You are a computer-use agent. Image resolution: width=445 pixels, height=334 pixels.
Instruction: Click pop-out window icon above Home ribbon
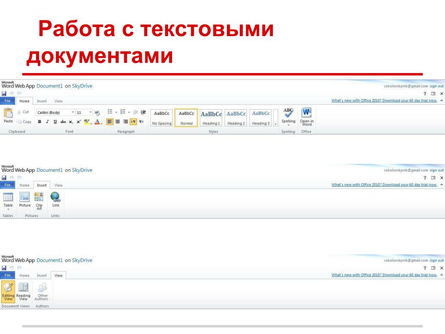(433, 94)
